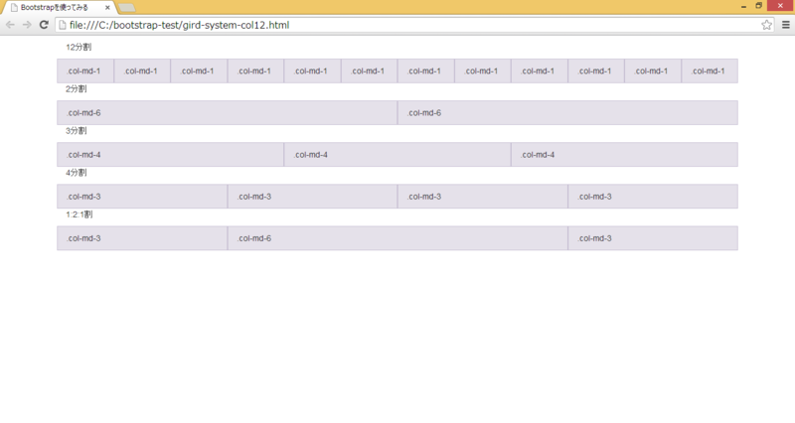This screenshot has height=423, width=795.
Task: Click the second .col-md-3 cell in 4-split row
Action: point(312,197)
